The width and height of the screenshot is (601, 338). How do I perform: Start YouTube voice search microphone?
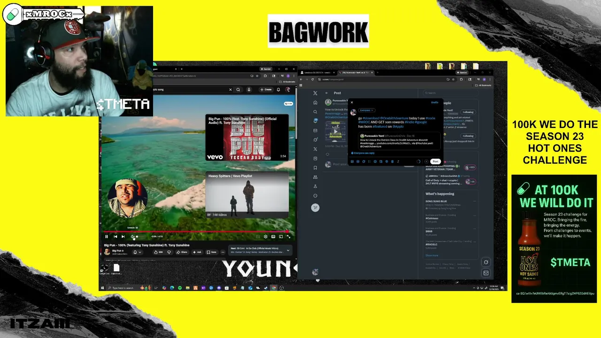tap(249, 89)
